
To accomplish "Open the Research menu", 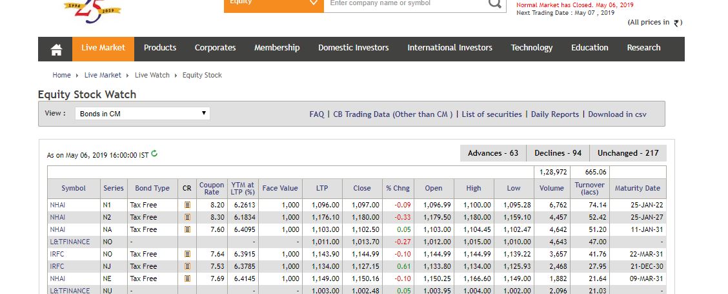I will click(x=643, y=47).
